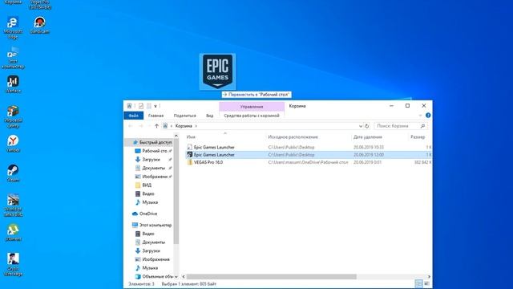
Task: Go back using the Back arrow
Action: point(131,126)
